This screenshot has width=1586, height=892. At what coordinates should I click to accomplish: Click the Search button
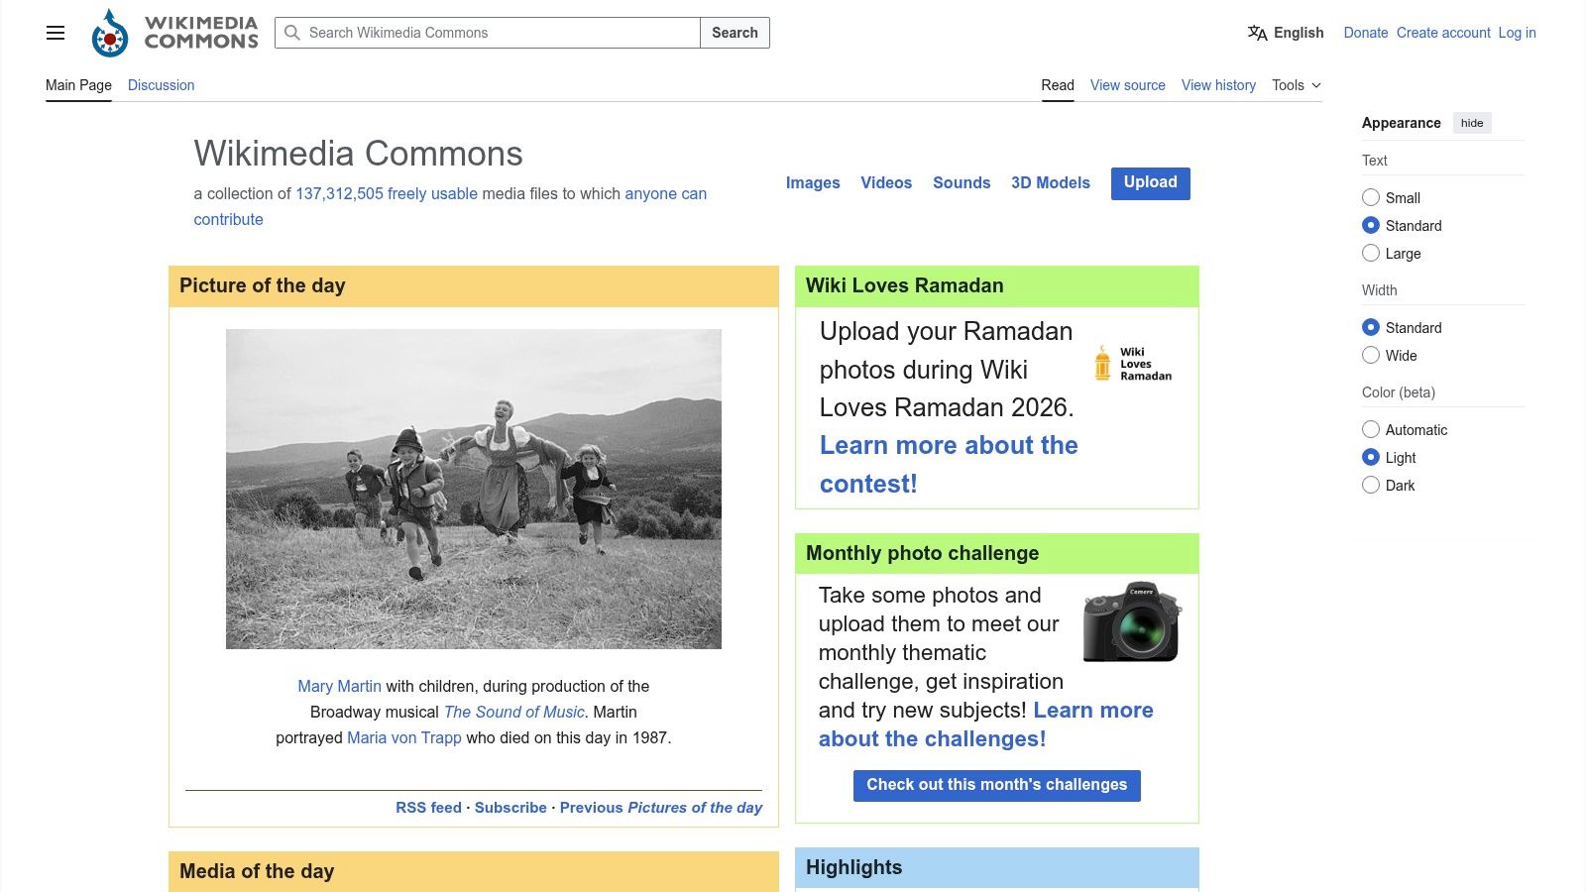click(735, 33)
